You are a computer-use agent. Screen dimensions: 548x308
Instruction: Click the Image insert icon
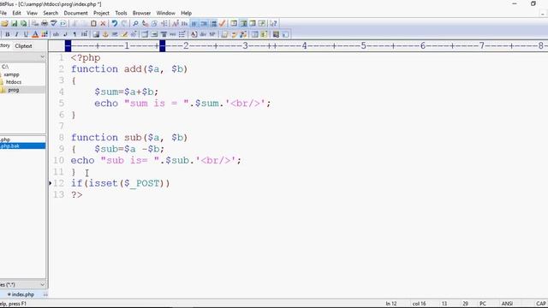coord(96,34)
